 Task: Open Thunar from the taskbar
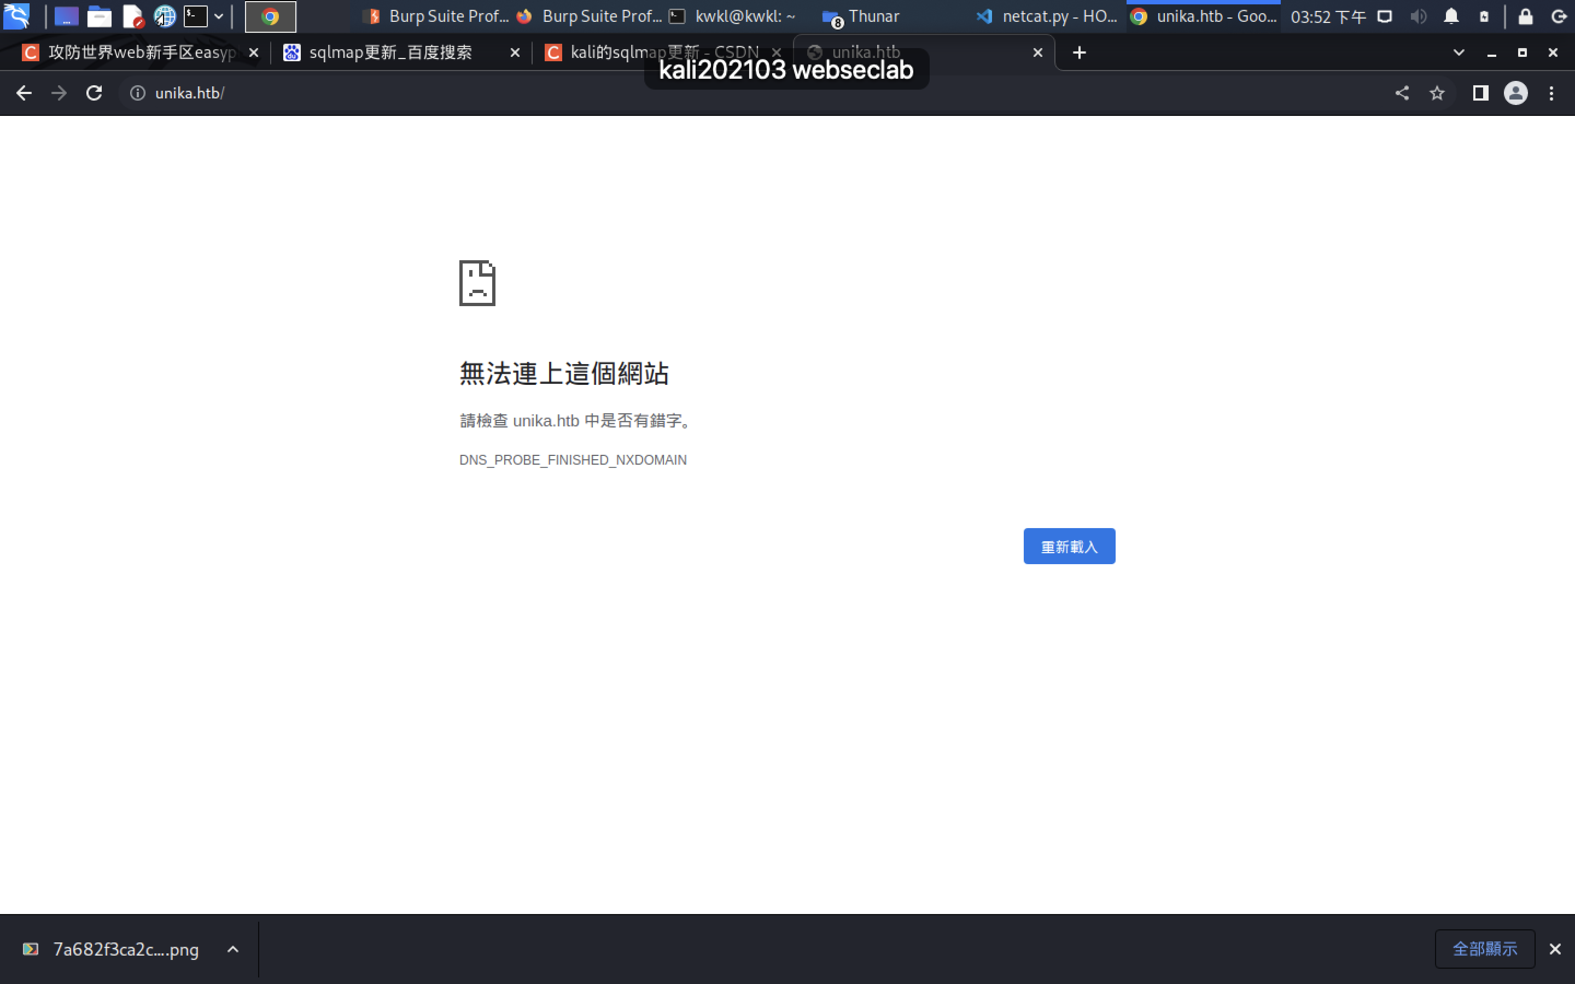862,16
